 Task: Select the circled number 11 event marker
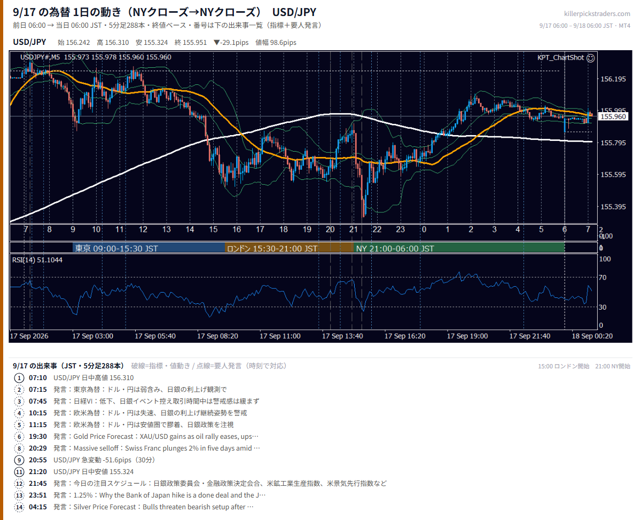click(20, 471)
